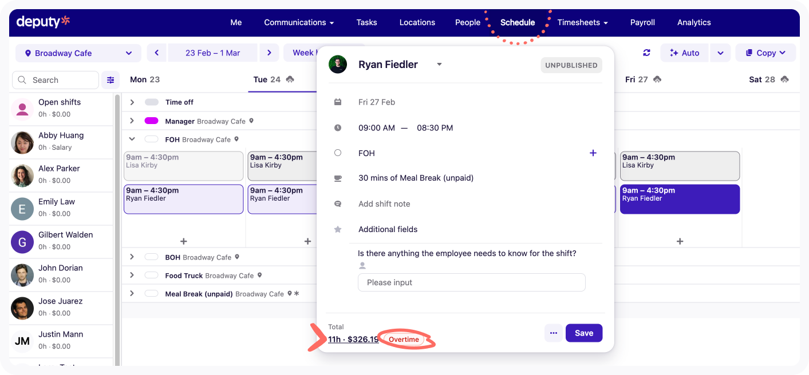Open employee dropdown next to Ryan Fiedler

439,65
